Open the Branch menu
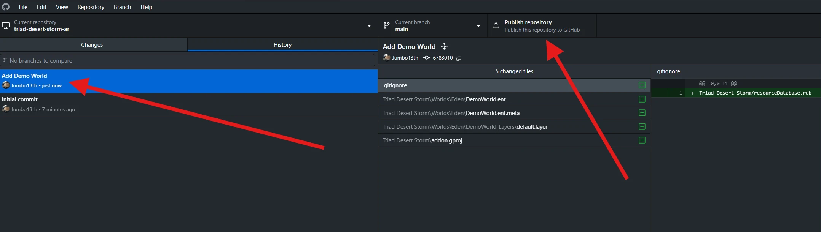821x232 pixels. [x=122, y=7]
